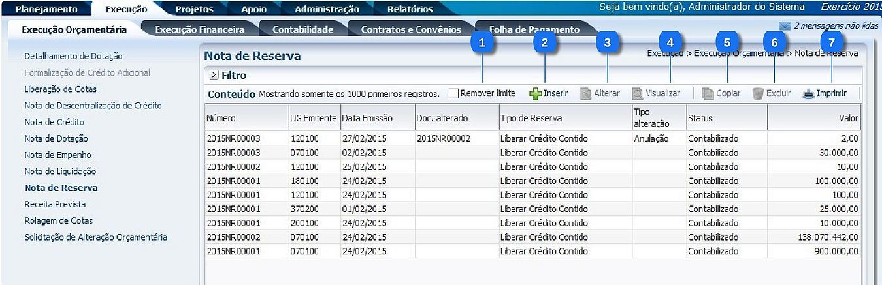Select row with value 138.070.442,00
Image resolution: width=882 pixels, height=285 pixels.
[532, 237]
